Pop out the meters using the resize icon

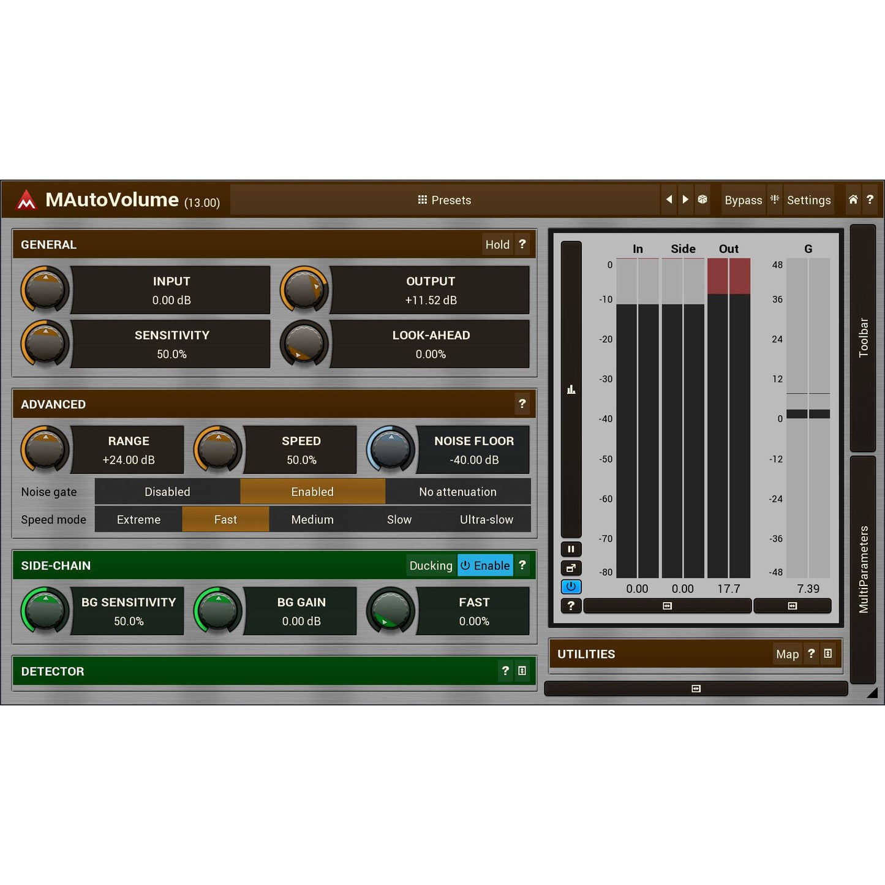[571, 568]
